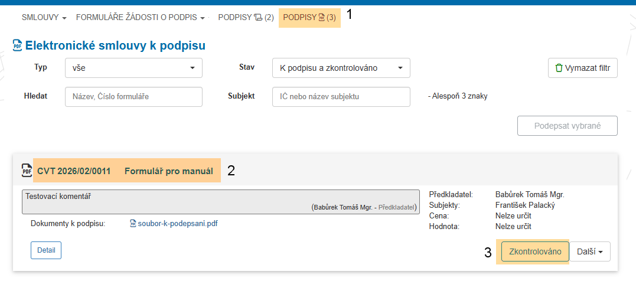Select the CVT 2026/02/0011 Formulář pro manuál title
The image size is (636, 281).
[125, 171]
